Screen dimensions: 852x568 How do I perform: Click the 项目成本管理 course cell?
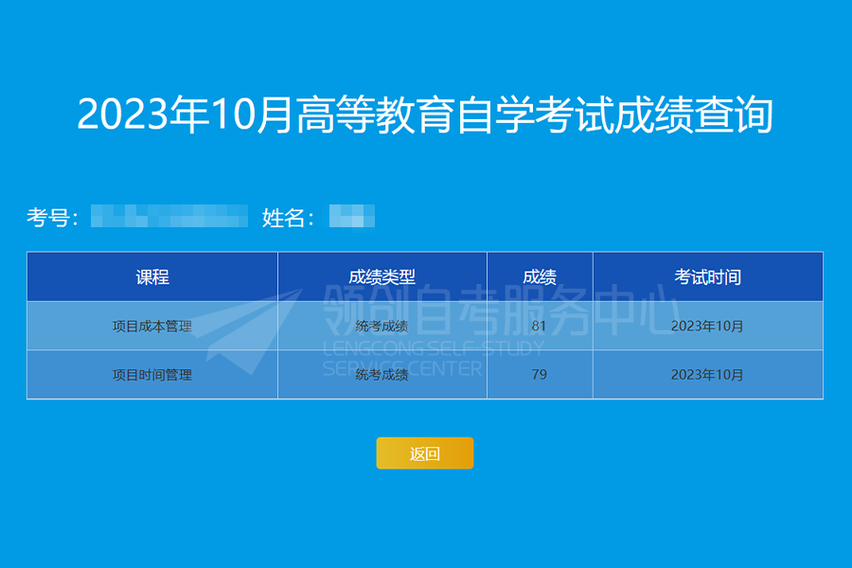(152, 326)
